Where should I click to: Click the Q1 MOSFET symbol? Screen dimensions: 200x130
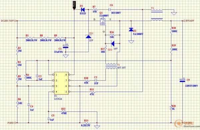(103, 22)
